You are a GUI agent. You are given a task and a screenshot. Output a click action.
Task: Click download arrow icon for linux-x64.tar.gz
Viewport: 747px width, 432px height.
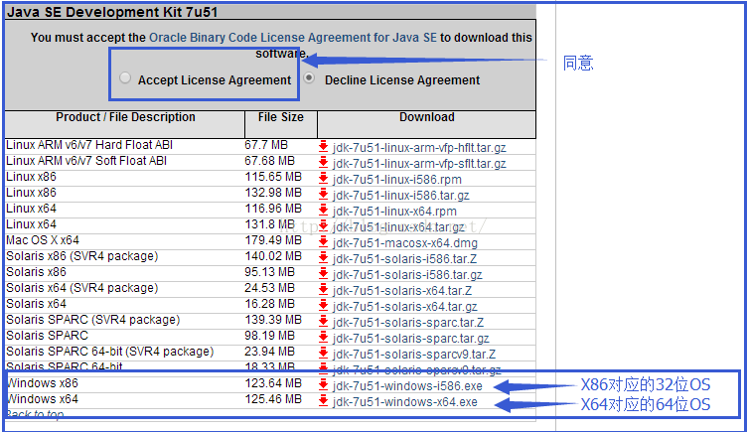tap(324, 226)
